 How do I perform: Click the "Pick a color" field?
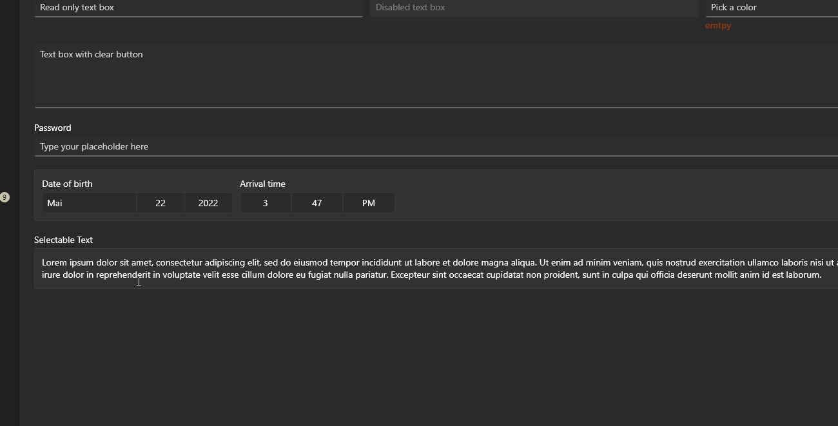click(x=761, y=8)
